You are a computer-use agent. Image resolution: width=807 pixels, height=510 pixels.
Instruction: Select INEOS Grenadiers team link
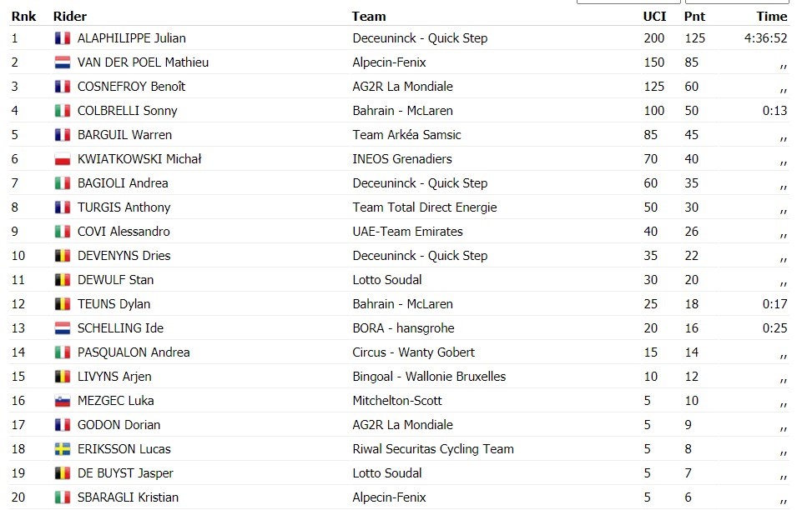(x=402, y=159)
